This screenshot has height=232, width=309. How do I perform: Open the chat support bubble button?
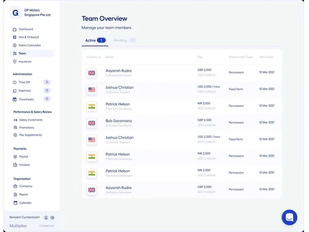[x=289, y=217]
